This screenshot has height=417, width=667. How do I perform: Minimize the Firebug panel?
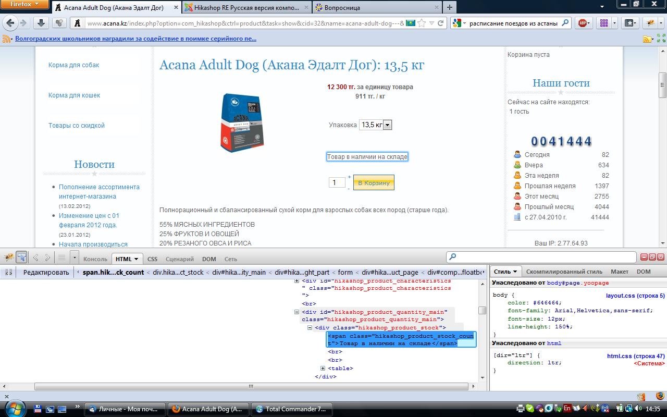coord(644,257)
